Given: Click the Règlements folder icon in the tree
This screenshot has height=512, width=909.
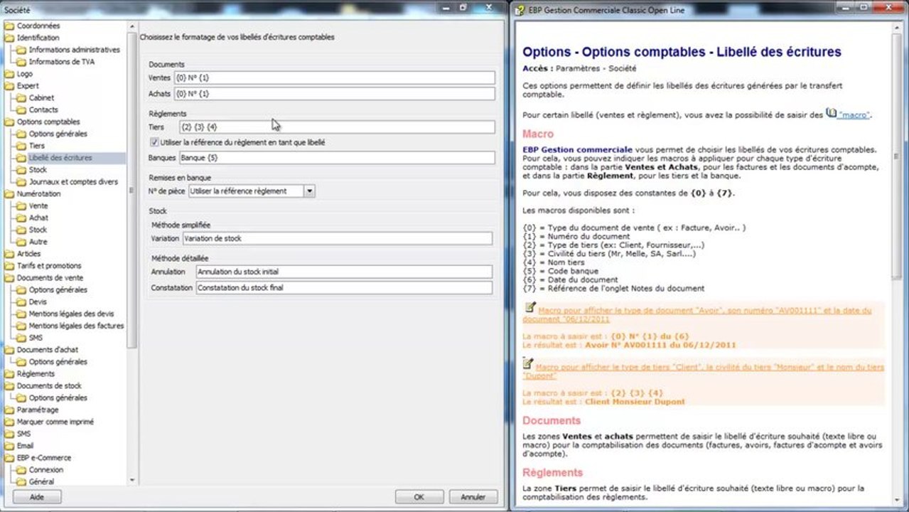Looking at the screenshot, I should (9, 374).
